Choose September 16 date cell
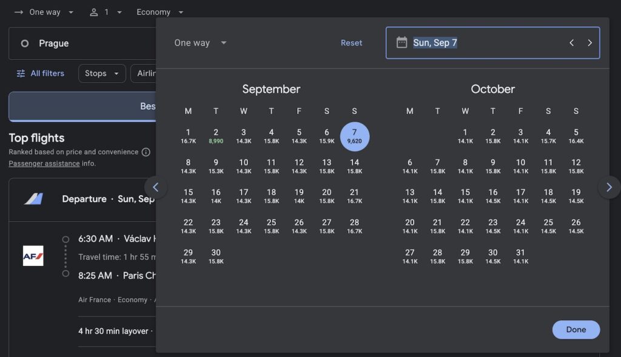Viewport: 621px width, 357px height. [216, 196]
